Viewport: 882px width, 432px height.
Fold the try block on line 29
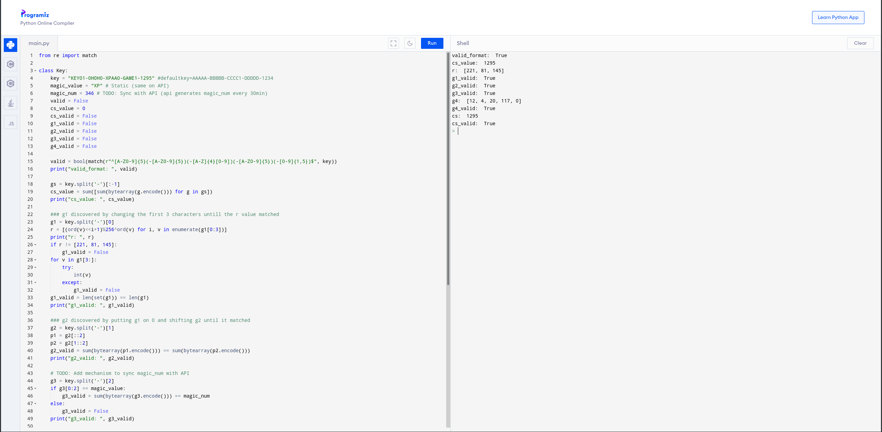coord(35,268)
